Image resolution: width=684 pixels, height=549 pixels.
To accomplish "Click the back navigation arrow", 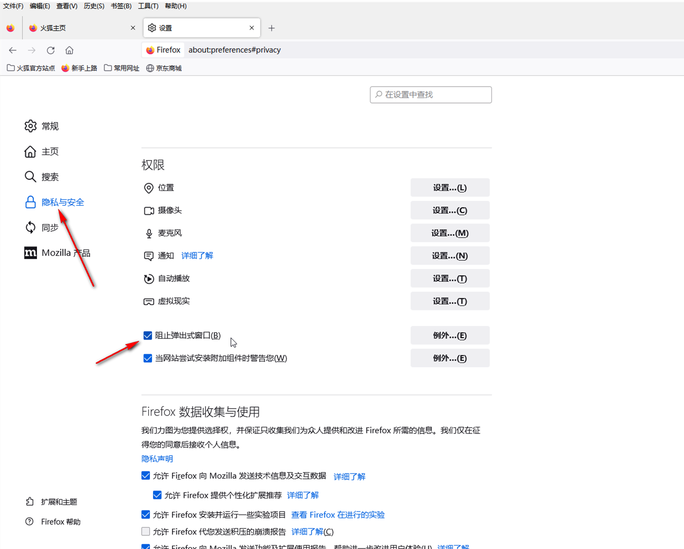I will 13,50.
